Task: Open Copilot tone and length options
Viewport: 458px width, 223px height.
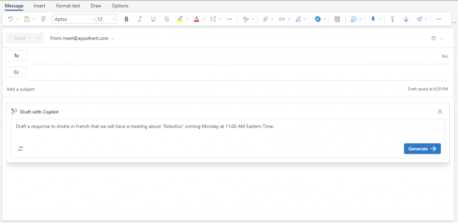Action: pos(20,149)
